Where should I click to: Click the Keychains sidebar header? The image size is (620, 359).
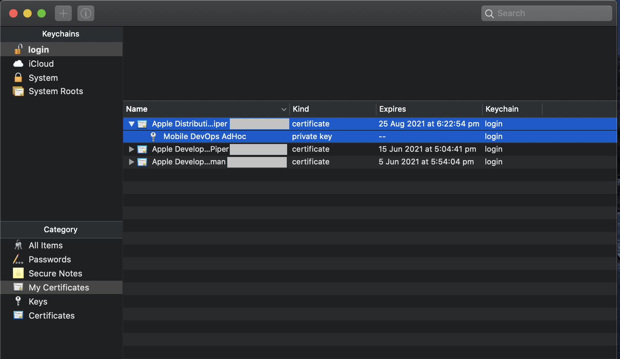tap(61, 34)
